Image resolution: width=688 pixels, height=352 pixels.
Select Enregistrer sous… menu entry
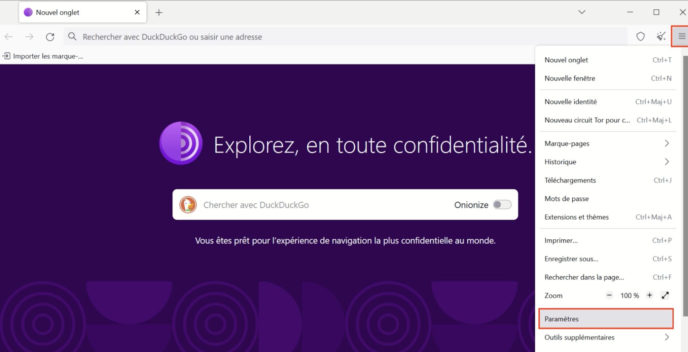608,259
